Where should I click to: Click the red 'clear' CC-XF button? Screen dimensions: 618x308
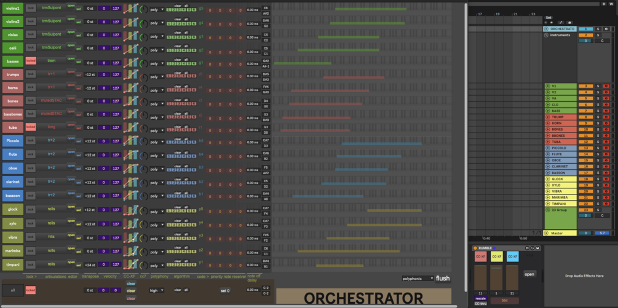pos(131,298)
